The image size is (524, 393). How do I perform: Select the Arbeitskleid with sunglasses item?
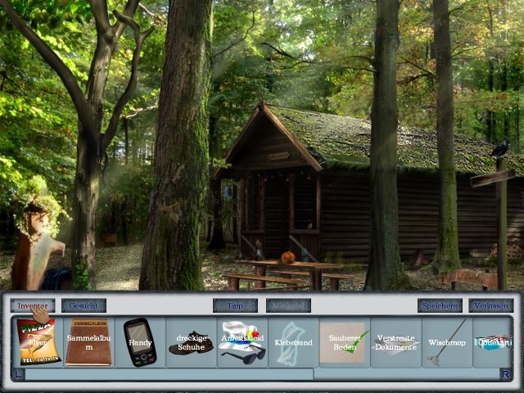[242, 342]
